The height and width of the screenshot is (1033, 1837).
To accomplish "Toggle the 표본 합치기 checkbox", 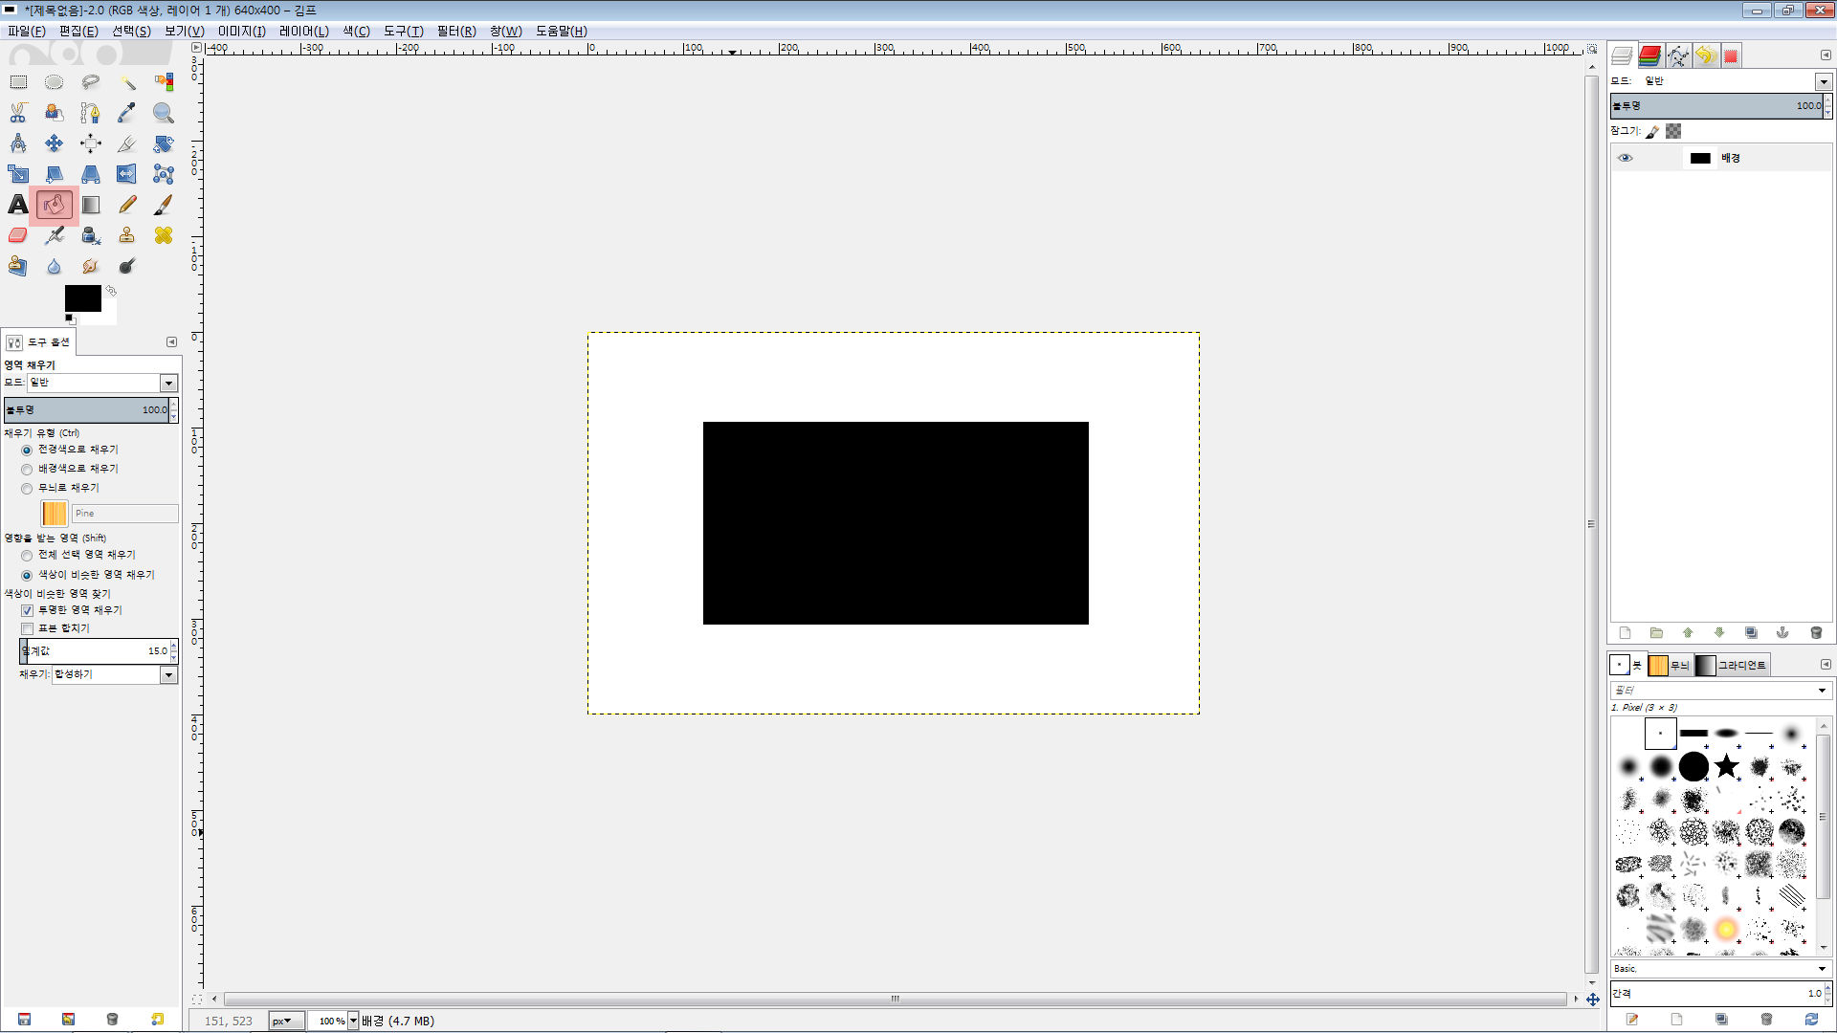I will [27, 629].
